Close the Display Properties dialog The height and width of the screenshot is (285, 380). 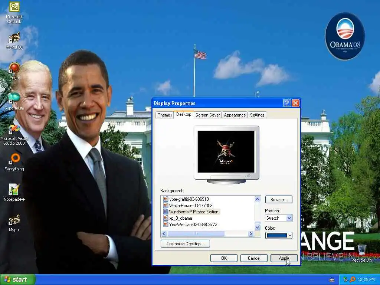[x=295, y=103]
